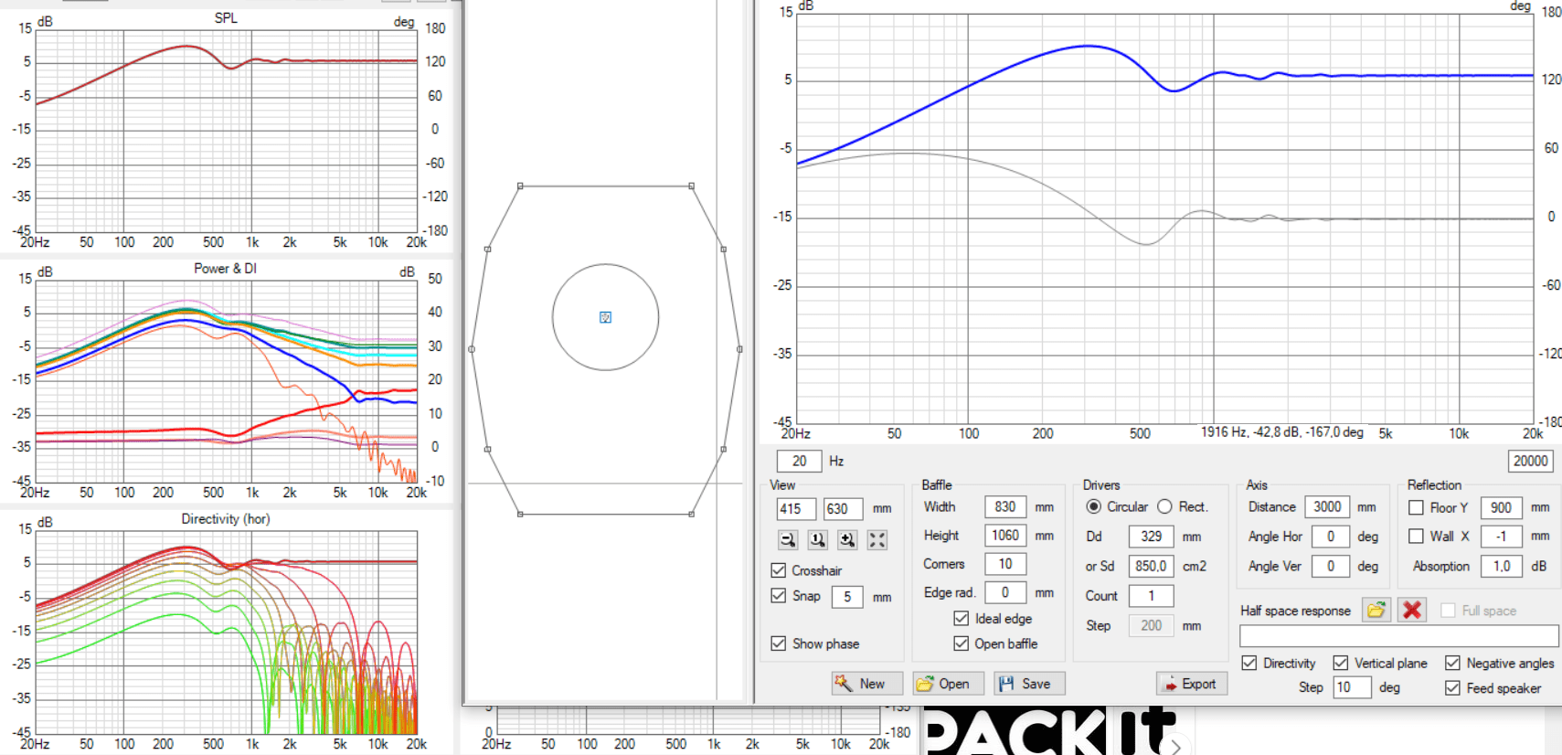Toggle the Negative angles checkbox
This screenshot has height=755, width=1562.
pos(1452,663)
